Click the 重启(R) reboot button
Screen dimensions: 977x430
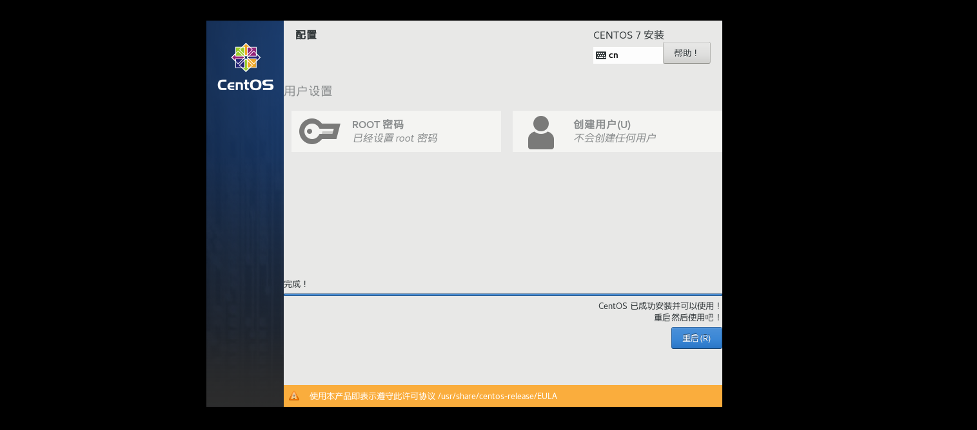(x=696, y=338)
